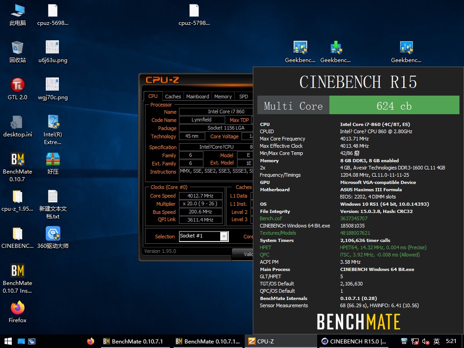Click the Name field Intel Core i7 860
This screenshot has height=348, width=464.
click(x=216, y=111)
